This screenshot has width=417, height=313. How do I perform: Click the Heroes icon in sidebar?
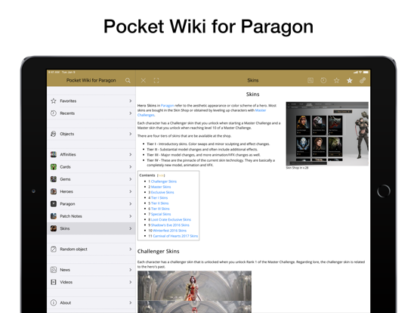(54, 191)
